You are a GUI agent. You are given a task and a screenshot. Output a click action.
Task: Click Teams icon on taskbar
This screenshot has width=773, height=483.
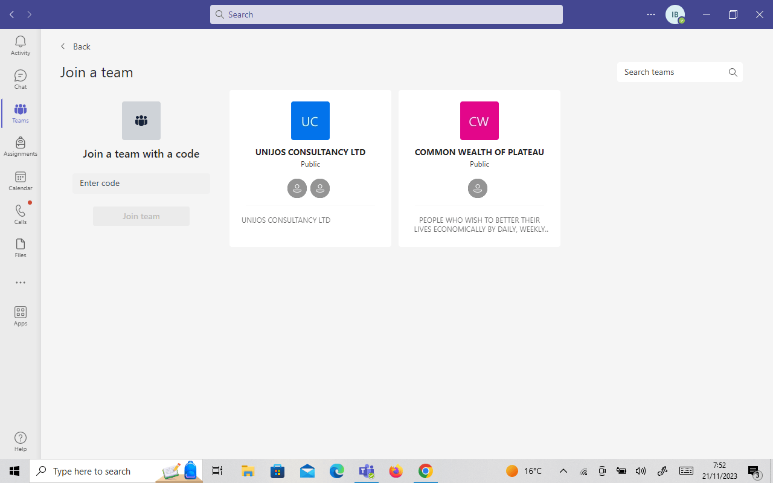[x=367, y=471]
